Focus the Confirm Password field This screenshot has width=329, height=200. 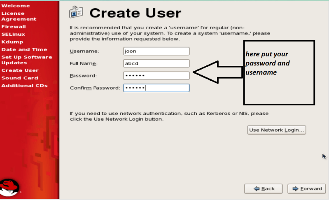(x=156, y=88)
